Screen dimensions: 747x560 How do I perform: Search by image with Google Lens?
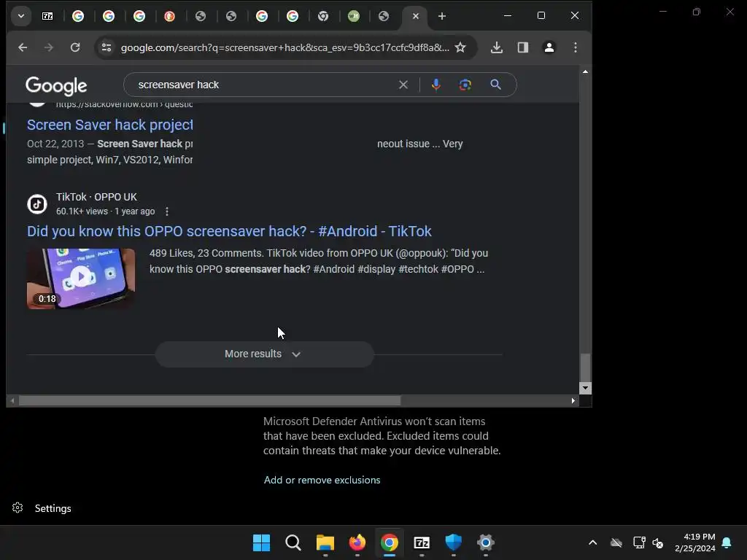click(465, 85)
